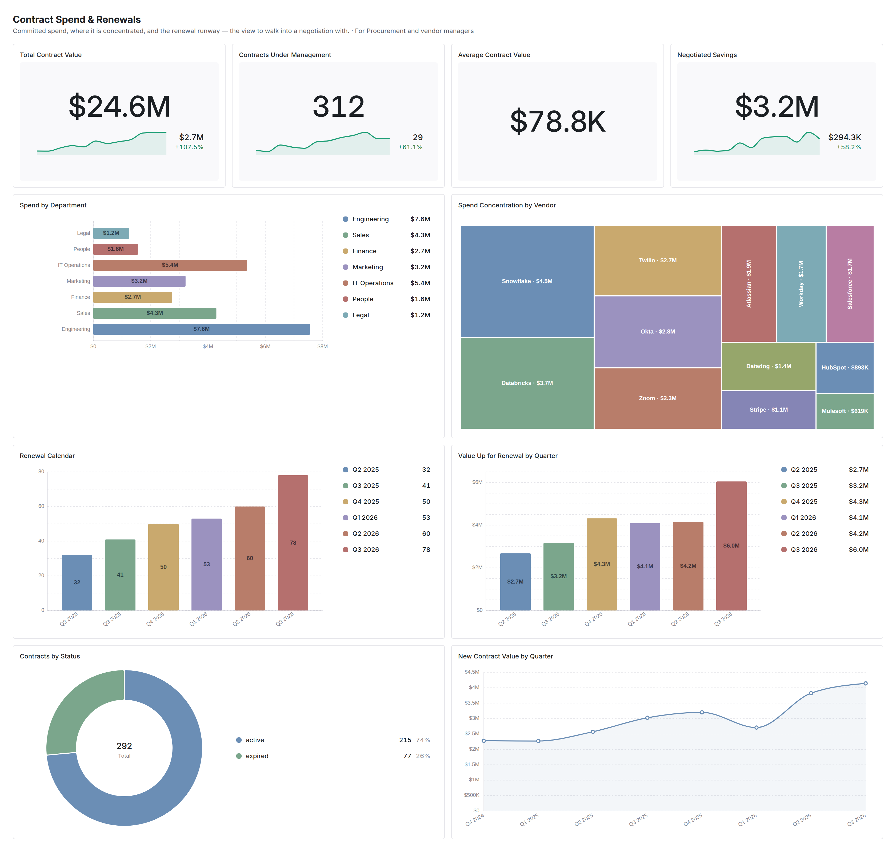896x852 pixels.
Task: Click the $24.6M total contract value
Action: [119, 107]
